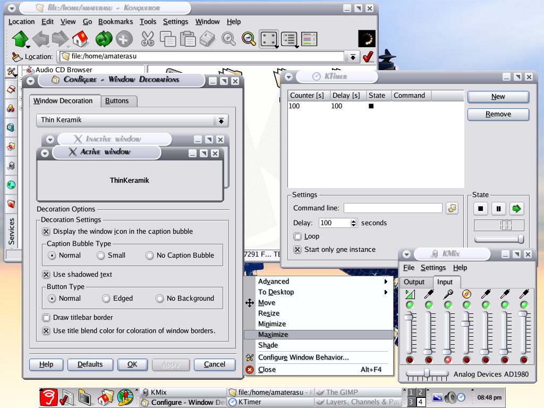Screen dimensions: 544x408
Task: Toggle Use title blend color checkbox
Action: [46, 330]
